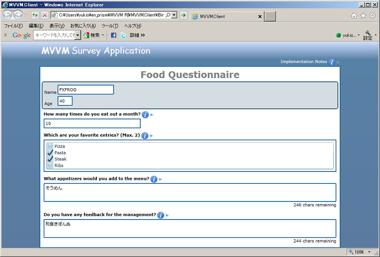Click the Facebook icon in Google toolbar
This screenshot has width=380, height=257.
pyautogui.click(x=114, y=35)
